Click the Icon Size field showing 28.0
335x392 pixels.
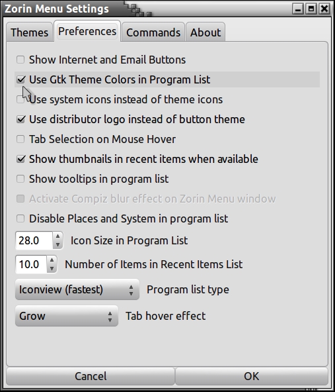[34, 240]
